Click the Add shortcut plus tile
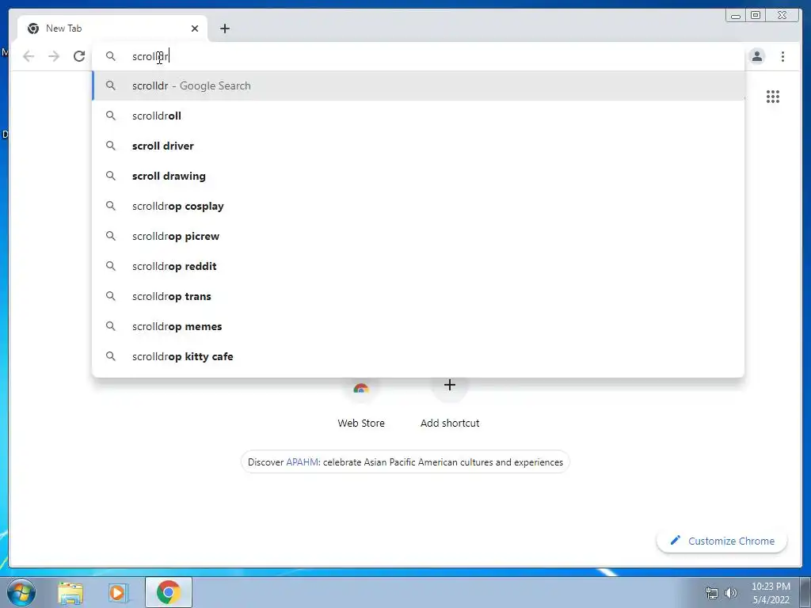The width and height of the screenshot is (811, 608). tap(450, 403)
